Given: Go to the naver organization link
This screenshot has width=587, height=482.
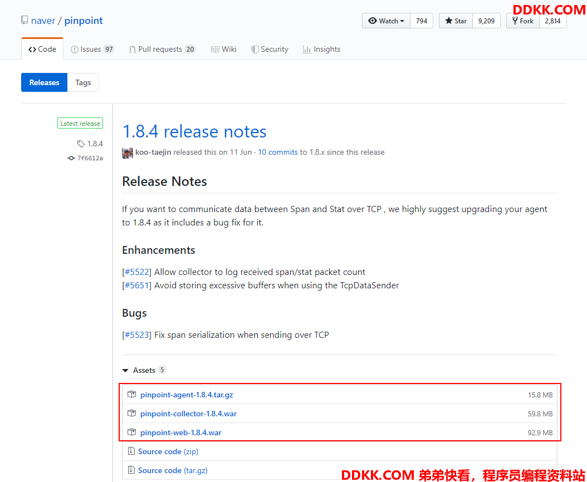Looking at the screenshot, I should (x=43, y=21).
